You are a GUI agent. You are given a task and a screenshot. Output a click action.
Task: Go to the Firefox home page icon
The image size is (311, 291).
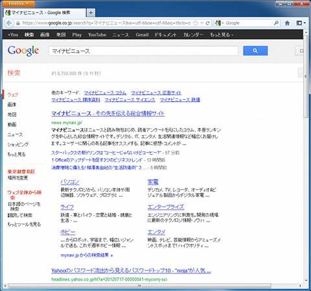coord(287,23)
